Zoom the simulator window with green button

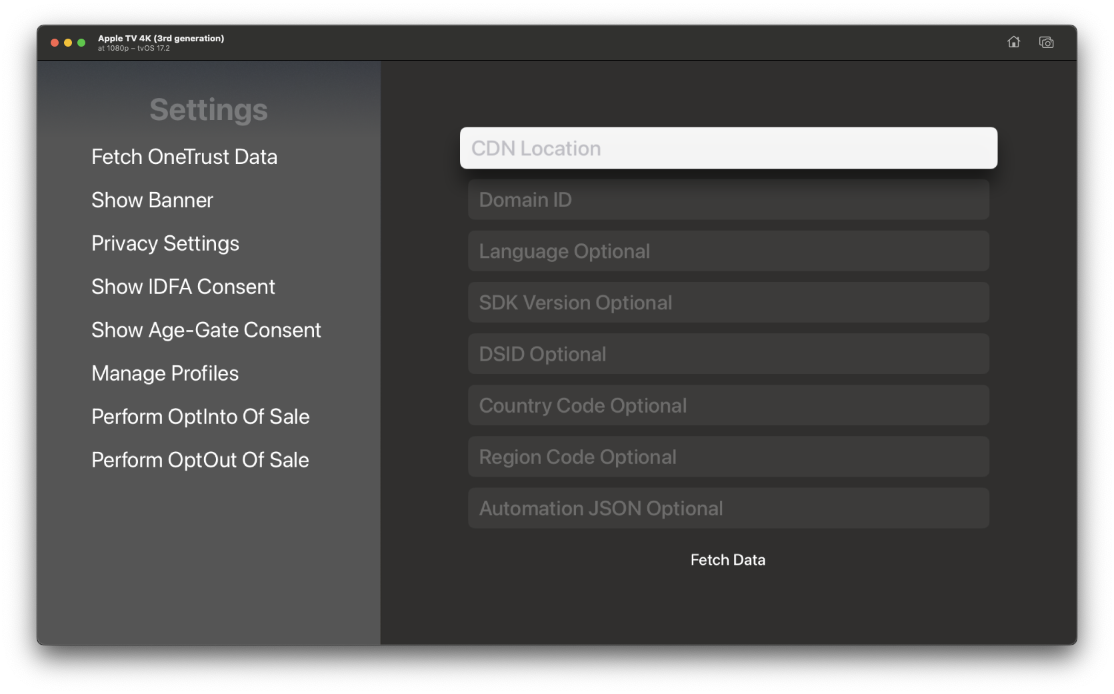(x=81, y=43)
